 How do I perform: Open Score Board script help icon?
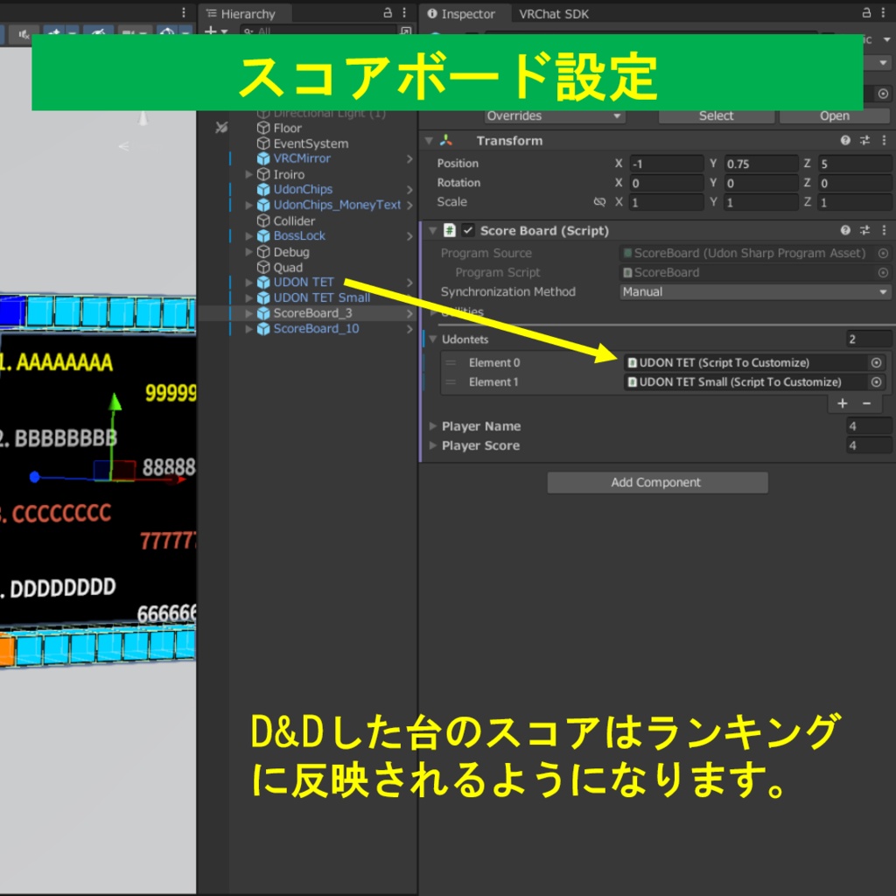(x=845, y=230)
